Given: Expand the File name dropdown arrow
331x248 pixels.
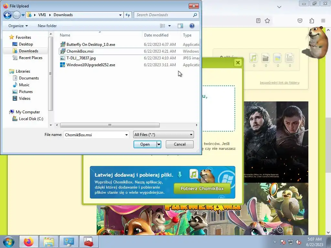Looking at the screenshot, I should point(126,135).
